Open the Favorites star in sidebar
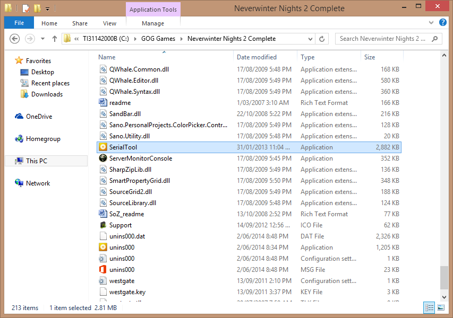Screen dimensions: 453x318 tap(19, 60)
